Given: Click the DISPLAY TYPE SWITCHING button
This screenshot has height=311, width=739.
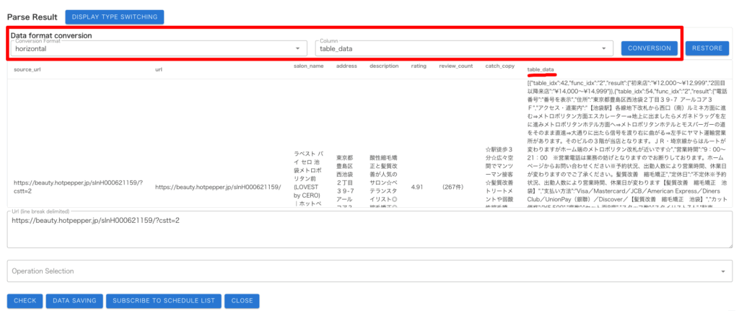Looking at the screenshot, I should tap(114, 17).
